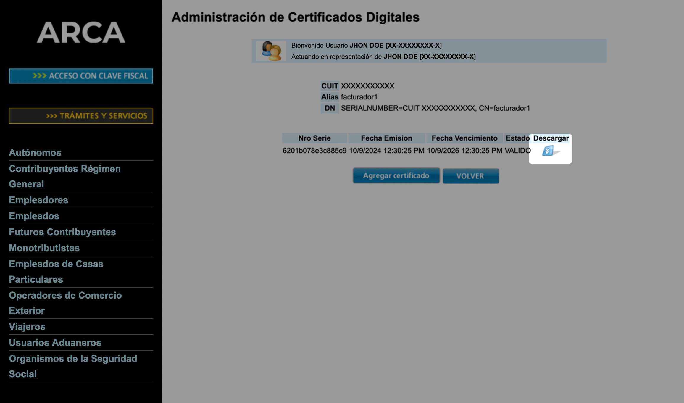Click the user avatar icon in welcome banner
Screen dimensions: 684x403
point(271,51)
